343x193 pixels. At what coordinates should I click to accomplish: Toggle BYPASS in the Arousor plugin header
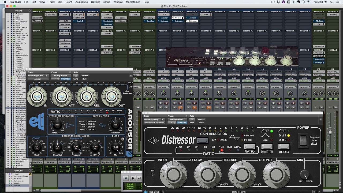click(85, 76)
